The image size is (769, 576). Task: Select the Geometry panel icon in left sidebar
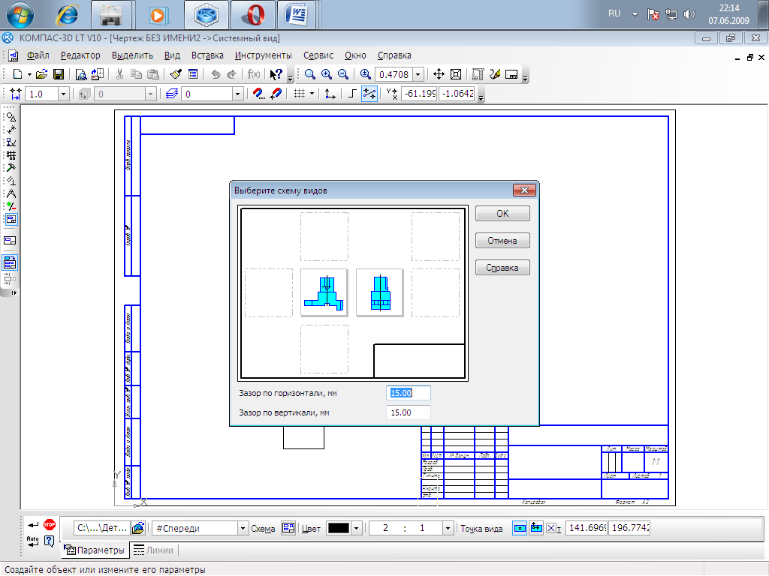click(x=11, y=117)
